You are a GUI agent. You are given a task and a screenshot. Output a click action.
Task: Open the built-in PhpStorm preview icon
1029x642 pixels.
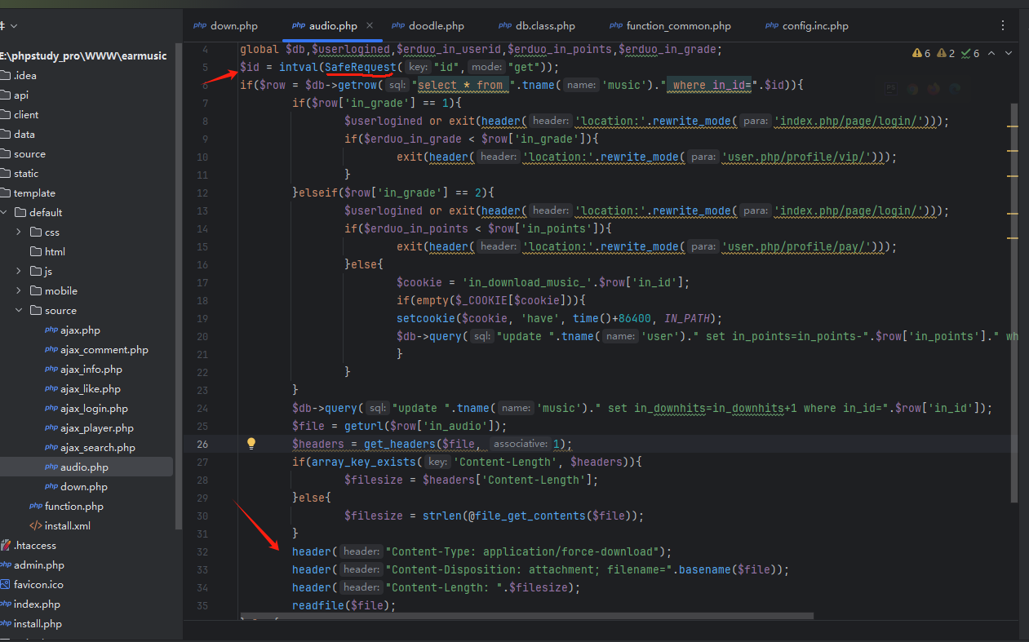pos(891,88)
